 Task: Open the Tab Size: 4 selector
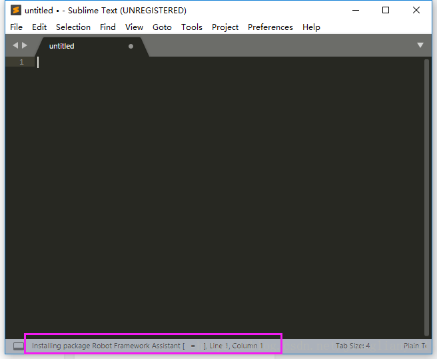(x=352, y=346)
